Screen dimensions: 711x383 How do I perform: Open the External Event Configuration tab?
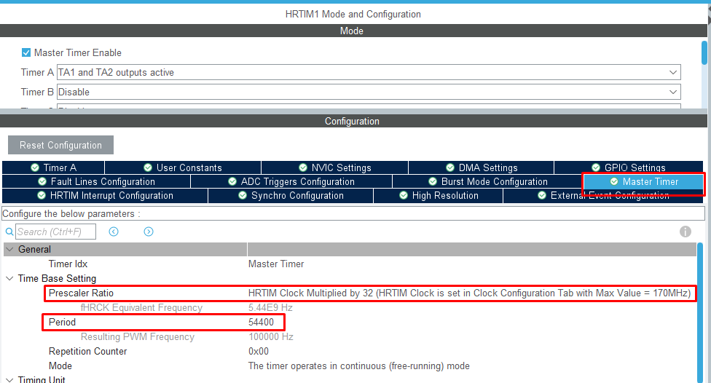coord(603,195)
